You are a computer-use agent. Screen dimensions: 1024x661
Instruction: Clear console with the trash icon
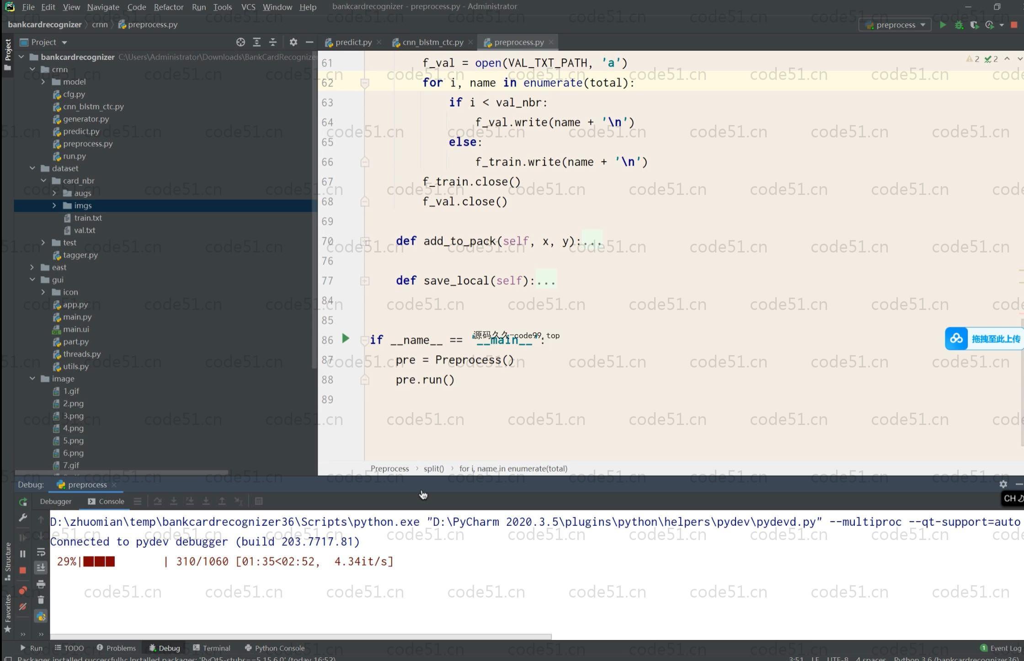point(41,600)
